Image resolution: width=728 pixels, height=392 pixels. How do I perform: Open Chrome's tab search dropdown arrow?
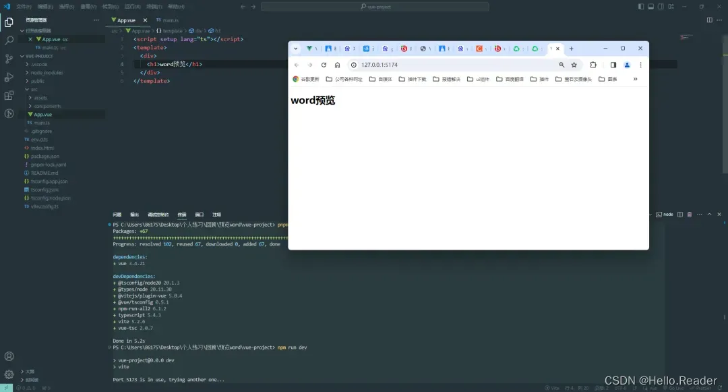click(x=296, y=49)
